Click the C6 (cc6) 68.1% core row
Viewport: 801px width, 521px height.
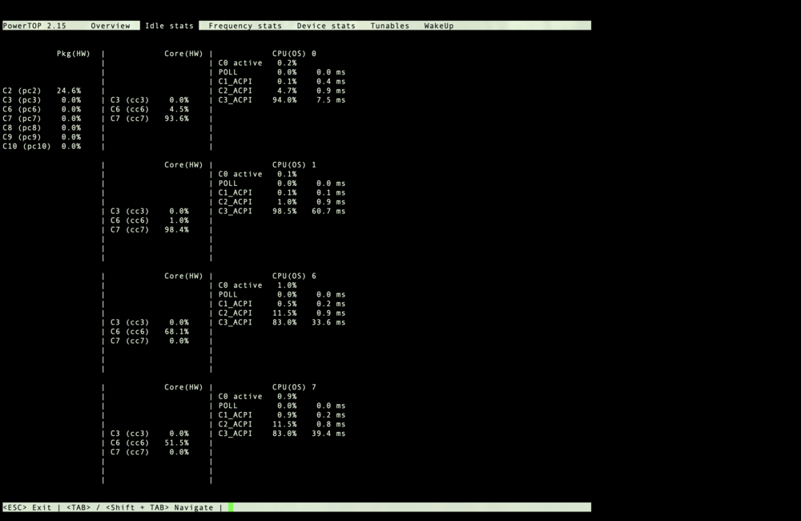tap(150, 331)
